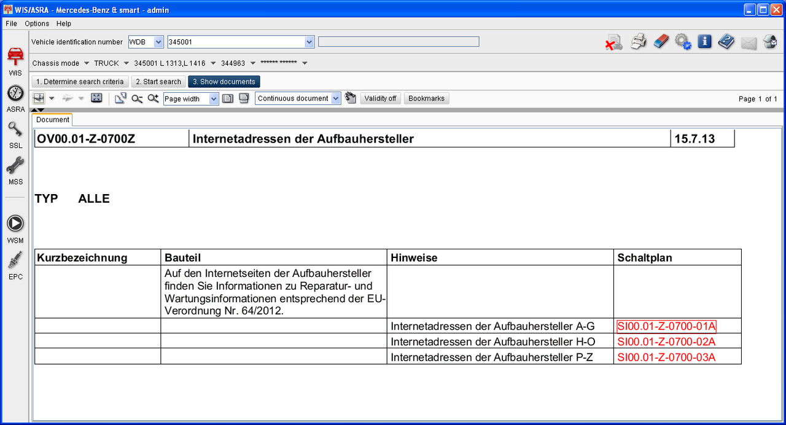
Task: Go to Determine search criteria step
Action: tap(80, 82)
